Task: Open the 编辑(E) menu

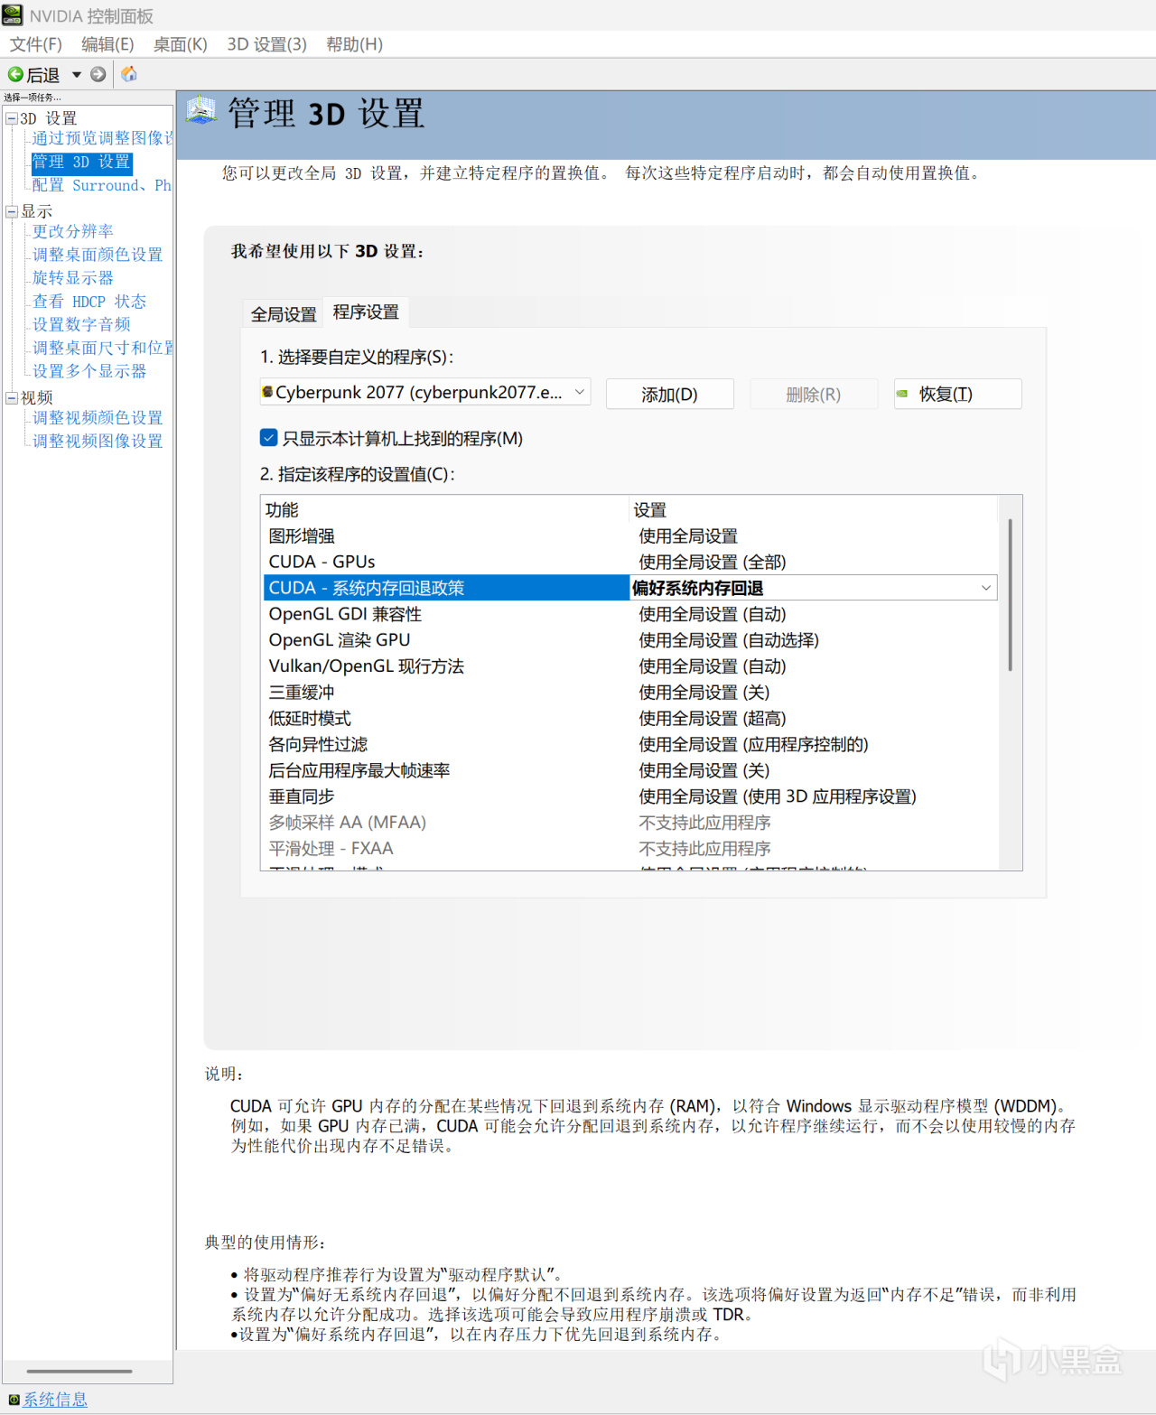Action: point(107,44)
